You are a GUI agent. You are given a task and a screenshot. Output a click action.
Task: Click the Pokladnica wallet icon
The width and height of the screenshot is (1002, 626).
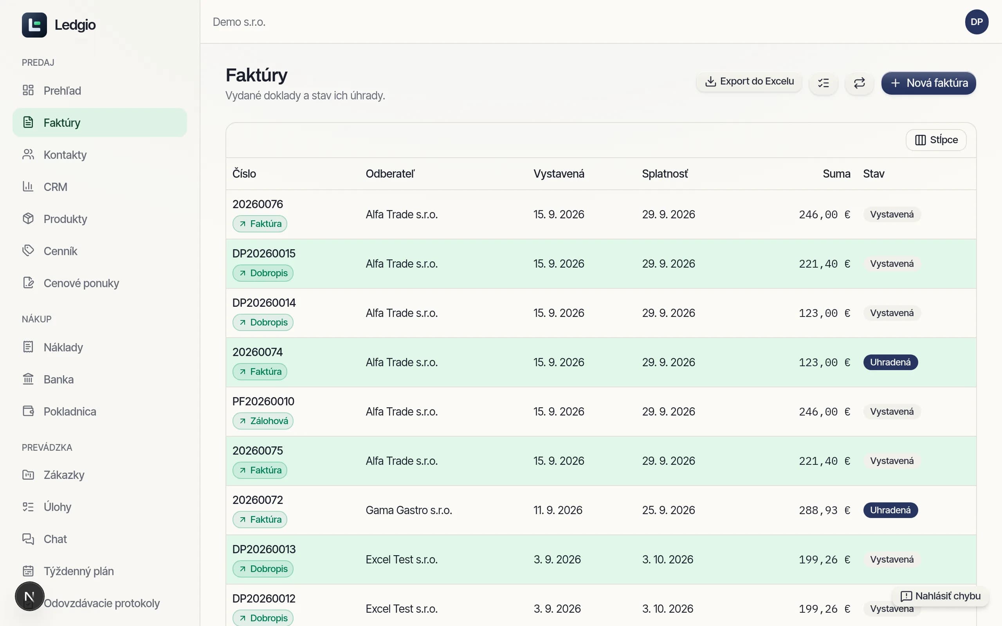(x=28, y=411)
